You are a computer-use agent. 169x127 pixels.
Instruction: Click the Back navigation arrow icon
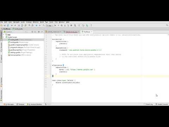[37, 25]
